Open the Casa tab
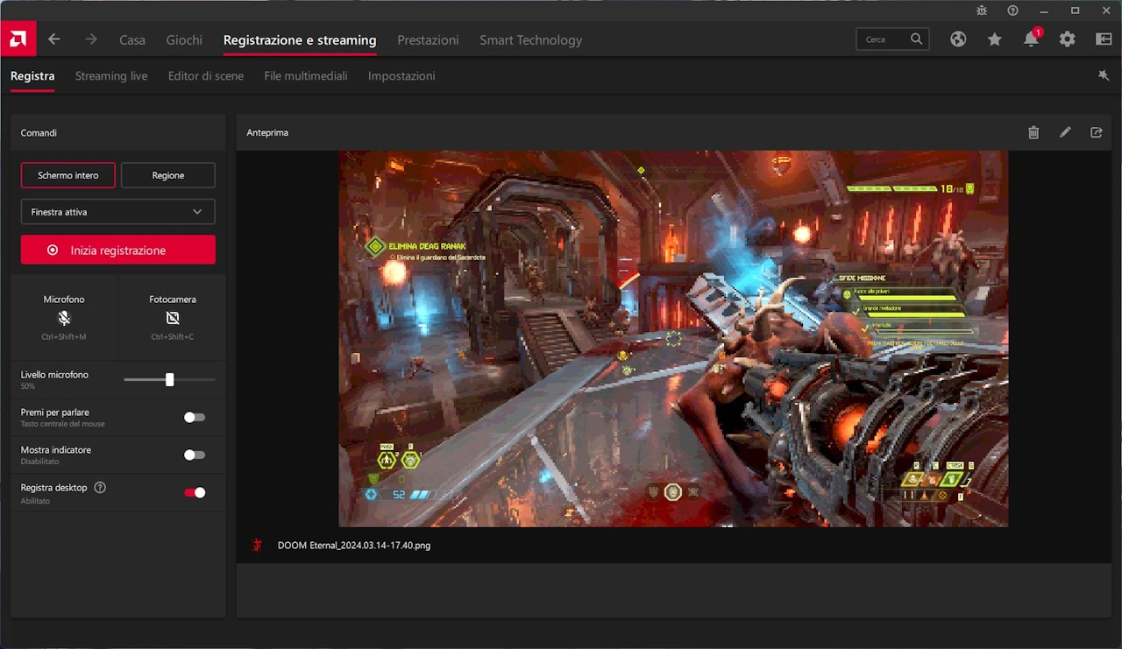The image size is (1122, 649). tap(132, 40)
